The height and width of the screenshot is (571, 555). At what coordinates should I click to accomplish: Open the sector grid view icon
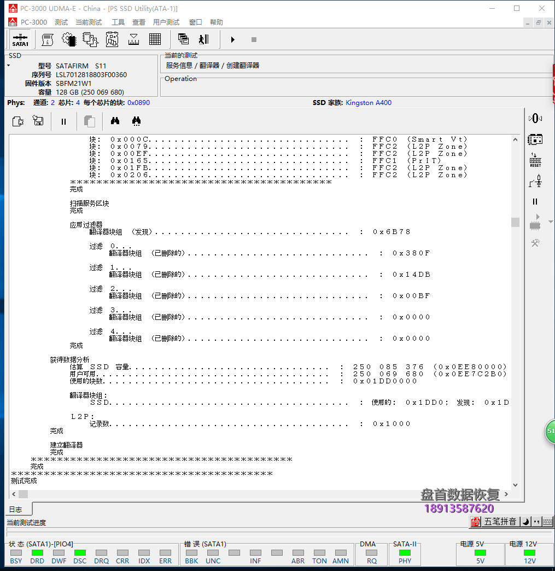[155, 39]
